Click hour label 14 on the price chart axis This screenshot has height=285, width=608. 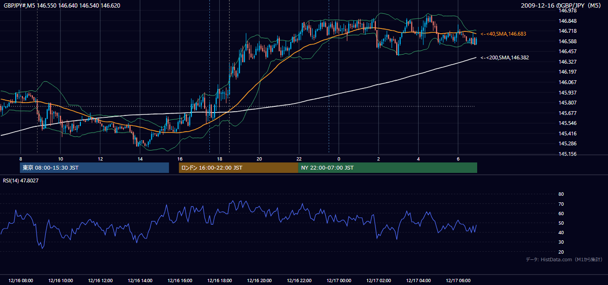(140, 159)
